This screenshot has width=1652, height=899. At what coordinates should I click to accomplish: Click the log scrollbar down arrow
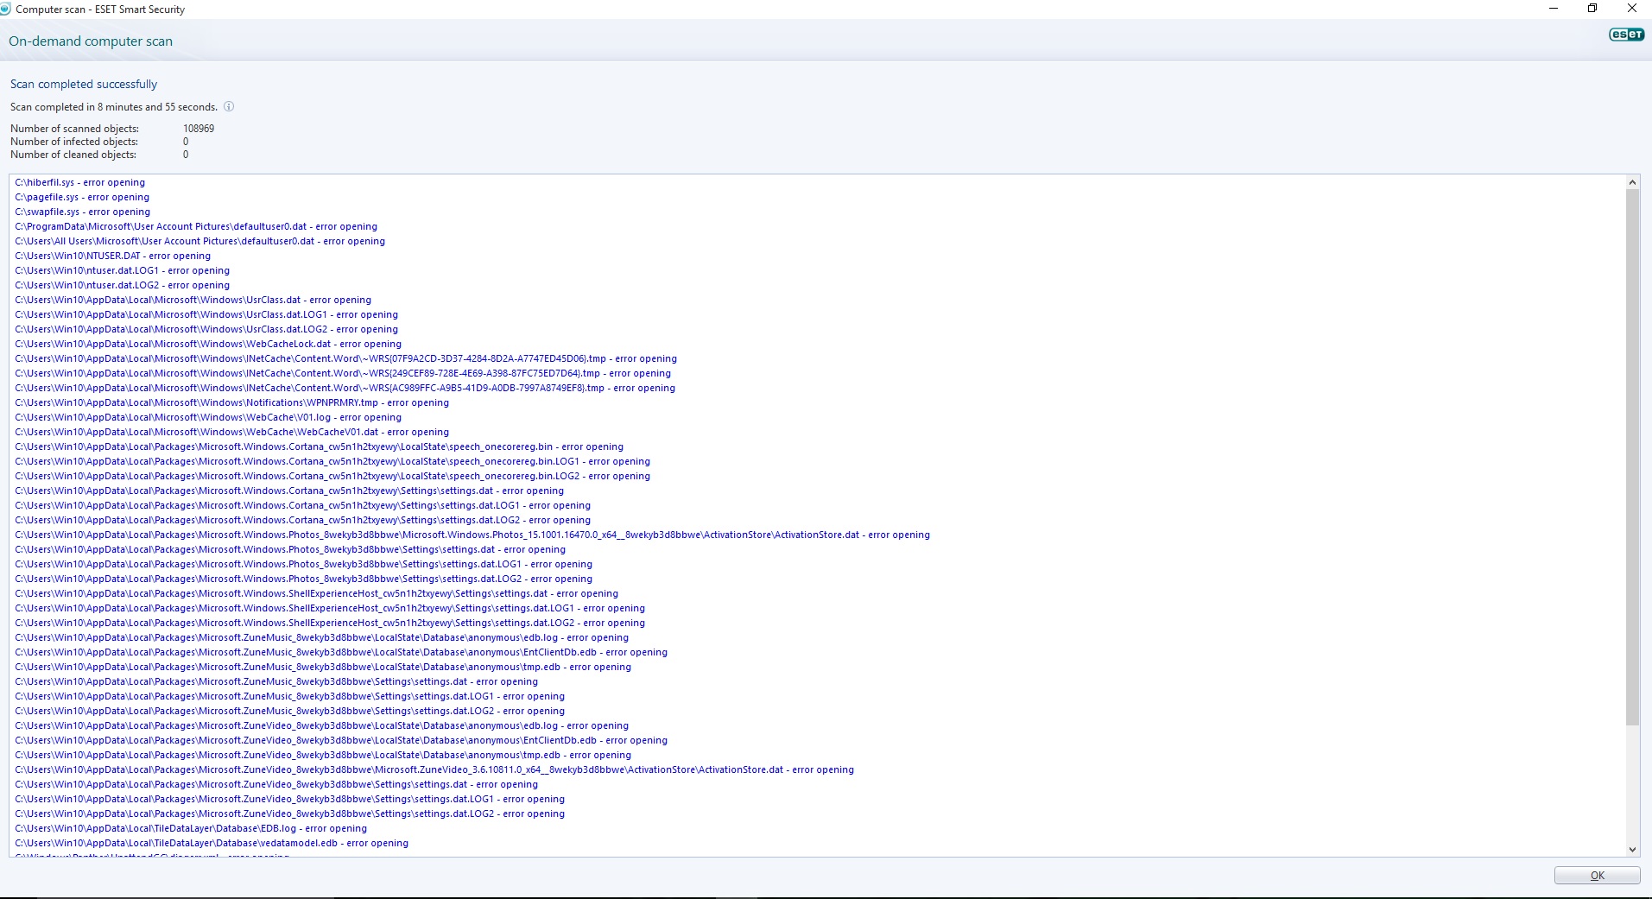tap(1632, 850)
